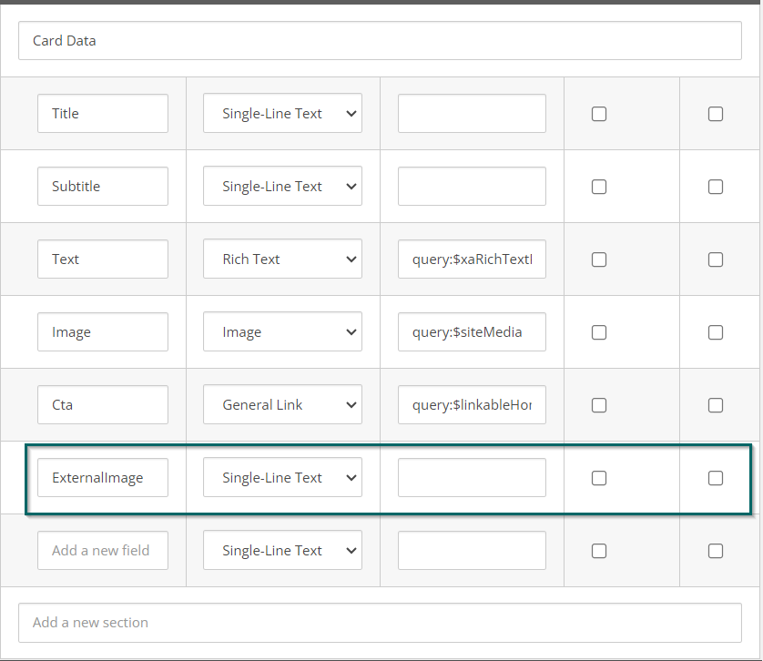763x661 pixels.
Task: Tick the left checkbox in Title row
Action: [599, 114]
